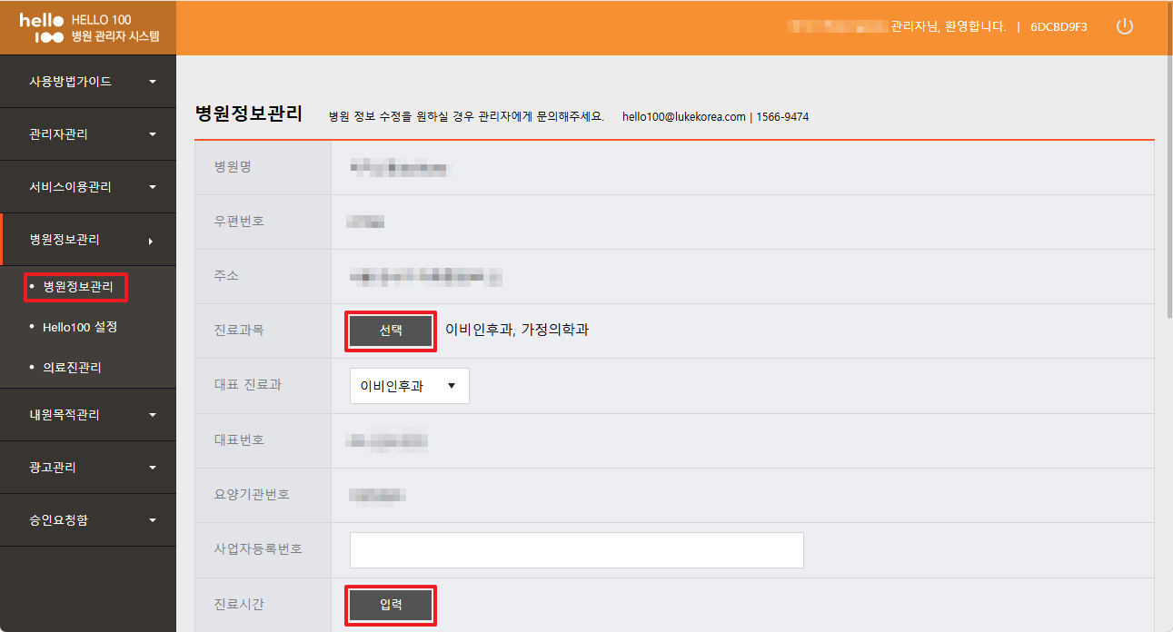This screenshot has width=1173, height=632.
Task: Click the 사업자등록번호 input field
Action: tap(576, 550)
